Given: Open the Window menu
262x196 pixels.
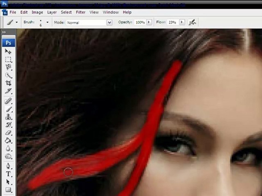Looking at the screenshot, I should pyautogui.click(x=111, y=12).
